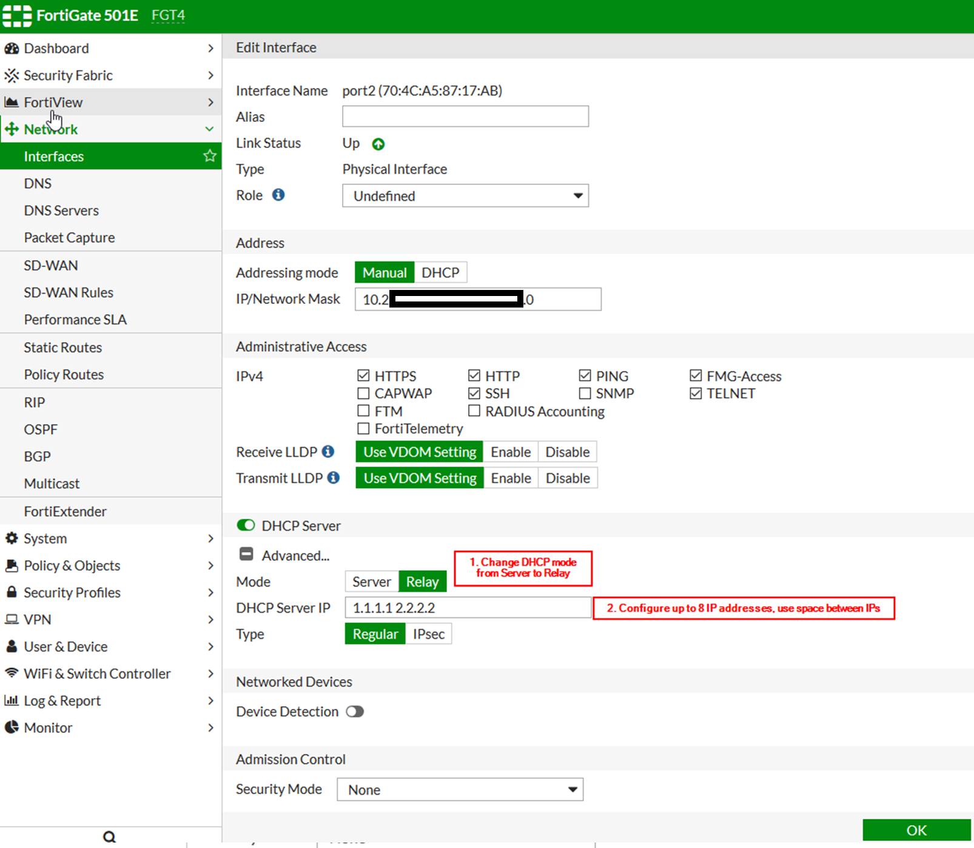
Task: Click the OK button
Action: coord(916,830)
